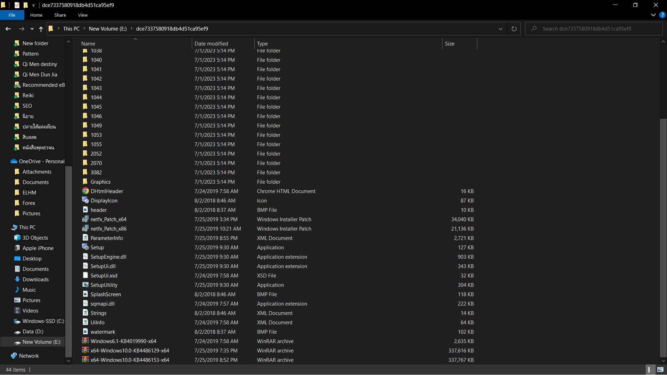Select x64-Windows10.0-KB4486129-x64 WinRAR archive icon

(x=85, y=350)
